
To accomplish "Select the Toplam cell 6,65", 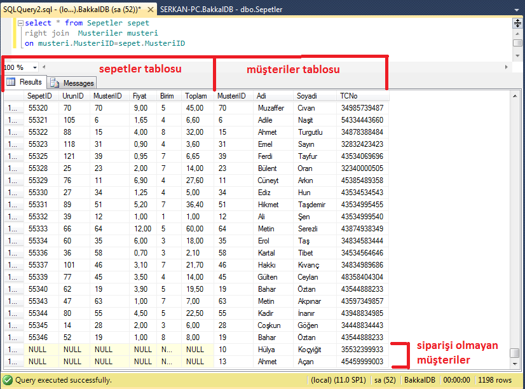I will [x=197, y=156].
